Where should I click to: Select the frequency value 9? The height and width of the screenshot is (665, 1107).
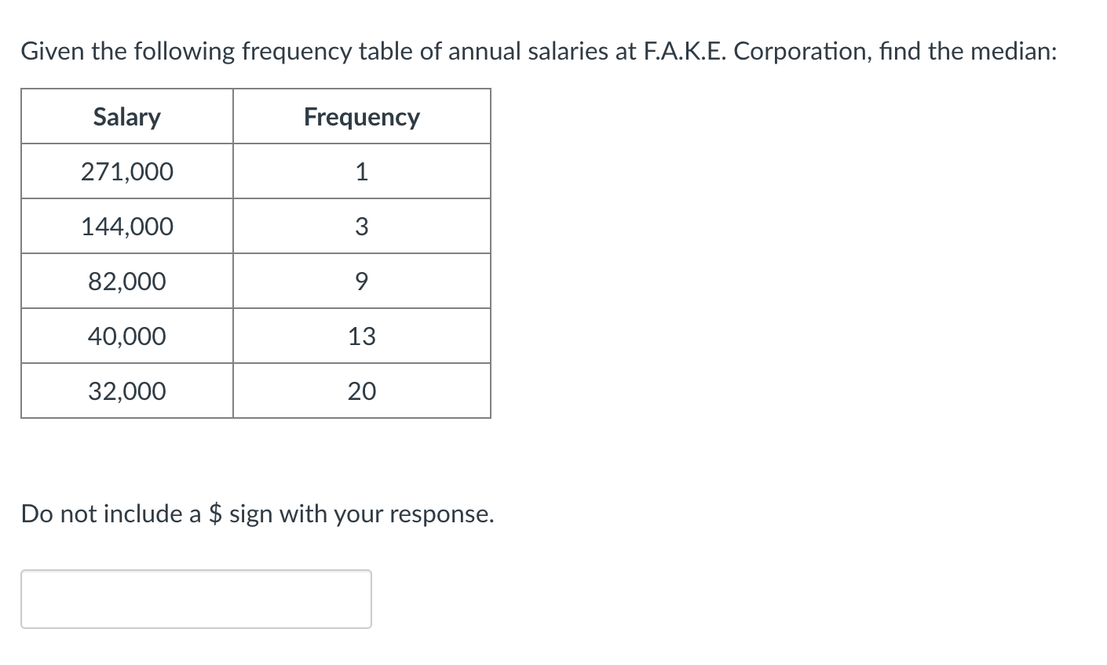tap(361, 281)
